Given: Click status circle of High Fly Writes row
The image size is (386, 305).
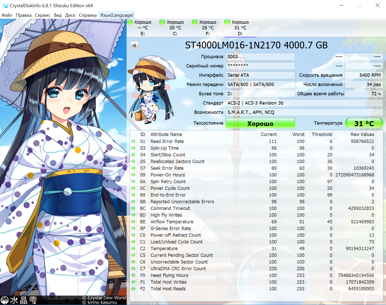Looking at the screenshot, I should point(133,215).
